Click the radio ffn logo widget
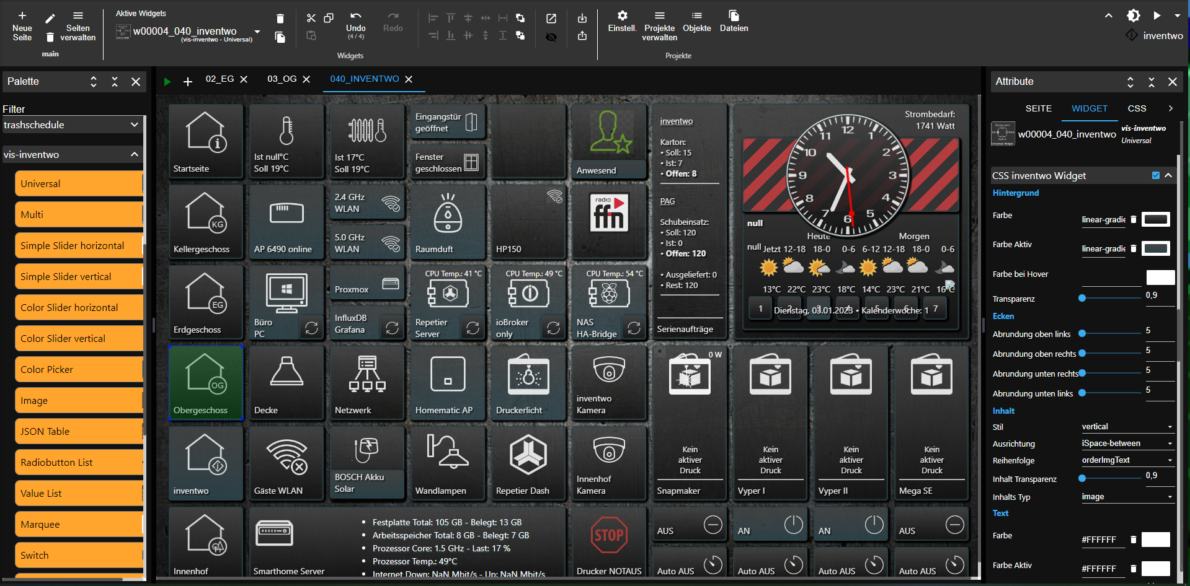Screen dimensions: 1190x586 pyautogui.click(x=609, y=214)
